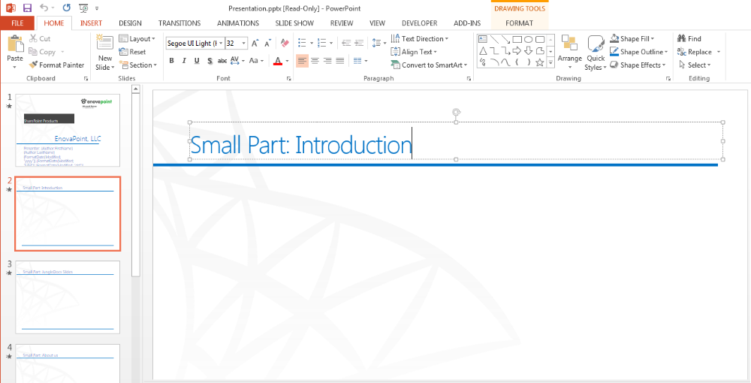The width and height of the screenshot is (751, 383).
Task: Toggle Italic formatting
Action: pos(184,61)
